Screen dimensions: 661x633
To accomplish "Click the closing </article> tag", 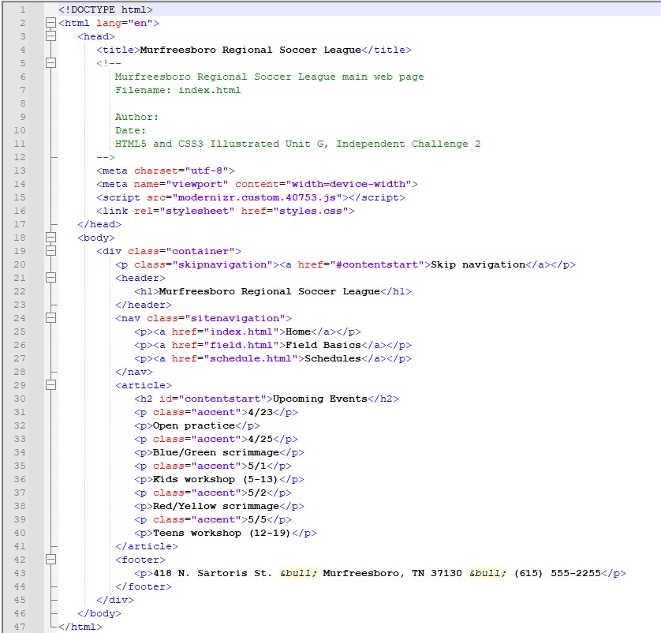I will [146, 546].
